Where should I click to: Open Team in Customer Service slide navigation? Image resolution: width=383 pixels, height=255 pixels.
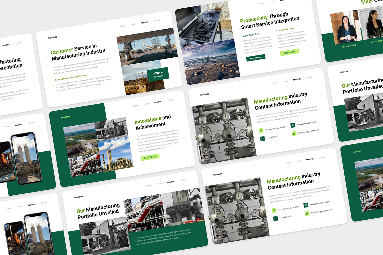click(x=133, y=24)
